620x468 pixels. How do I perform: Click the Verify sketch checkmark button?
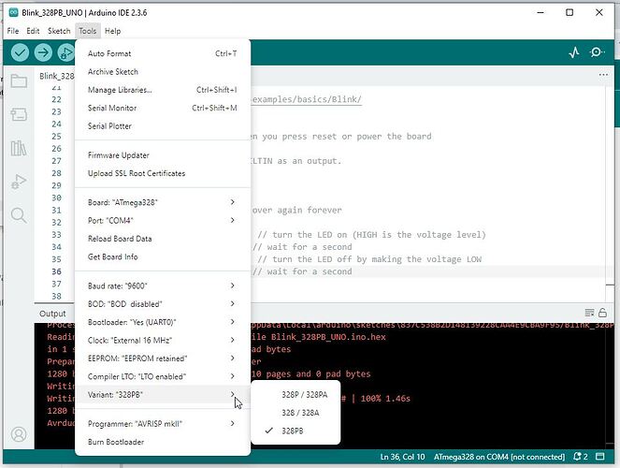(x=20, y=52)
